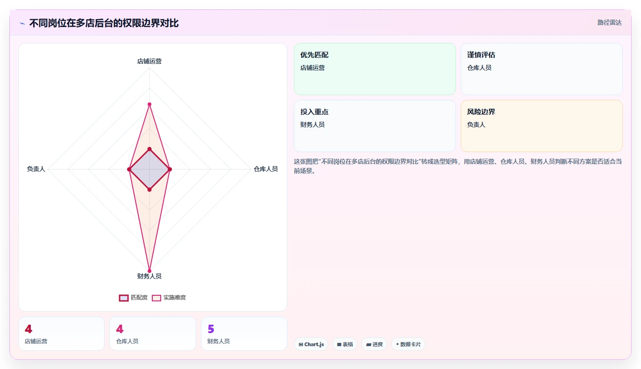Click the title icon beside the heading
Screen dimensions: 641x369
point(22,23)
